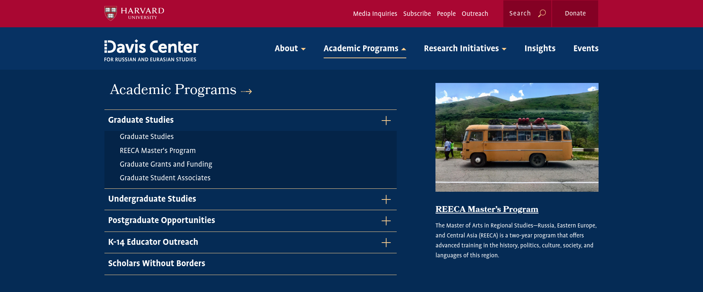
Task: Open REECA Master's Program submenu link
Action: 158,150
